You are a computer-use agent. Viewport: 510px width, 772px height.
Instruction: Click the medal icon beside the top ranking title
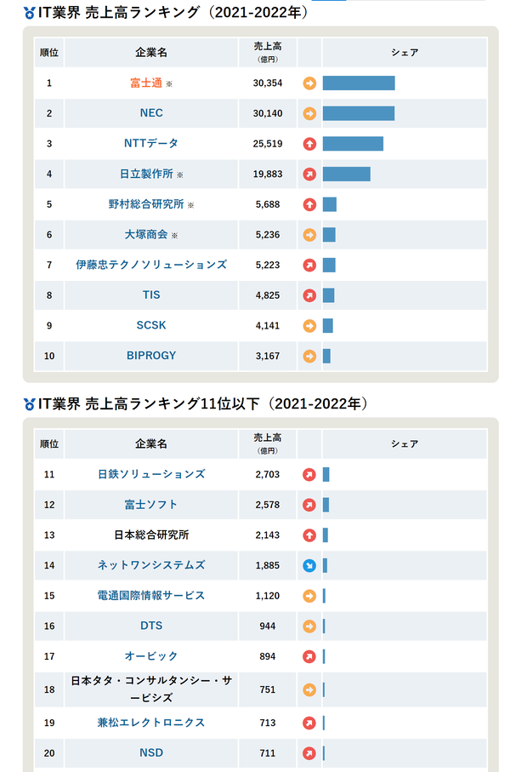point(30,13)
